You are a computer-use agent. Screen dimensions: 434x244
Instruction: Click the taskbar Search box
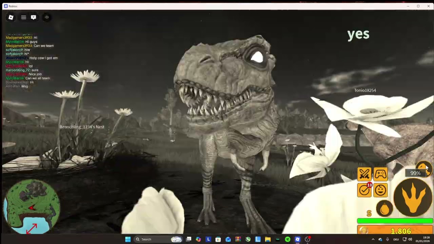(158, 239)
